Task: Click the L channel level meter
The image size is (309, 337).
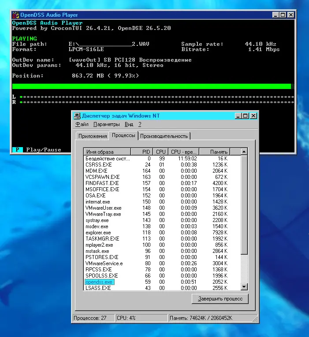Action: 157,97
